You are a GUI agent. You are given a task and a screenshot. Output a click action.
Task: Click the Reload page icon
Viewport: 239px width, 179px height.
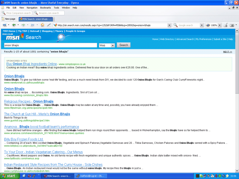pyautogui.click(x=42, y=25)
